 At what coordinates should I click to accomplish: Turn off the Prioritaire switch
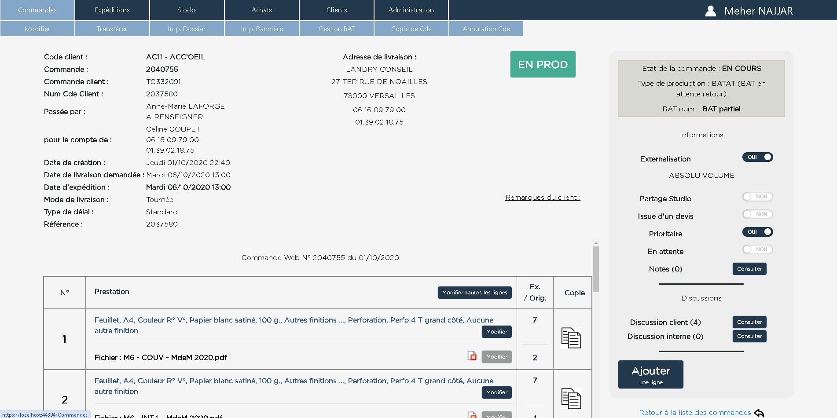click(x=757, y=232)
